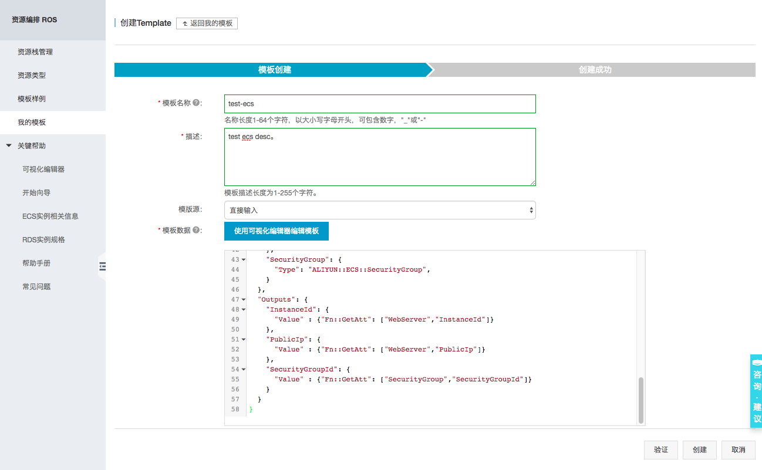This screenshot has height=470, width=762.
Task: Click the closing brace on line 58
Action: (x=251, y=410)
